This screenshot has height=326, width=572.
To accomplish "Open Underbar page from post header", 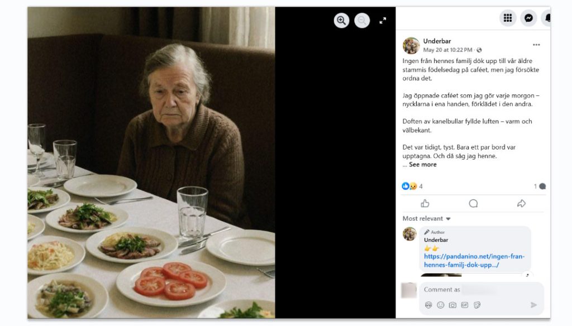I will pyautogui.click(x=437, y=41).
